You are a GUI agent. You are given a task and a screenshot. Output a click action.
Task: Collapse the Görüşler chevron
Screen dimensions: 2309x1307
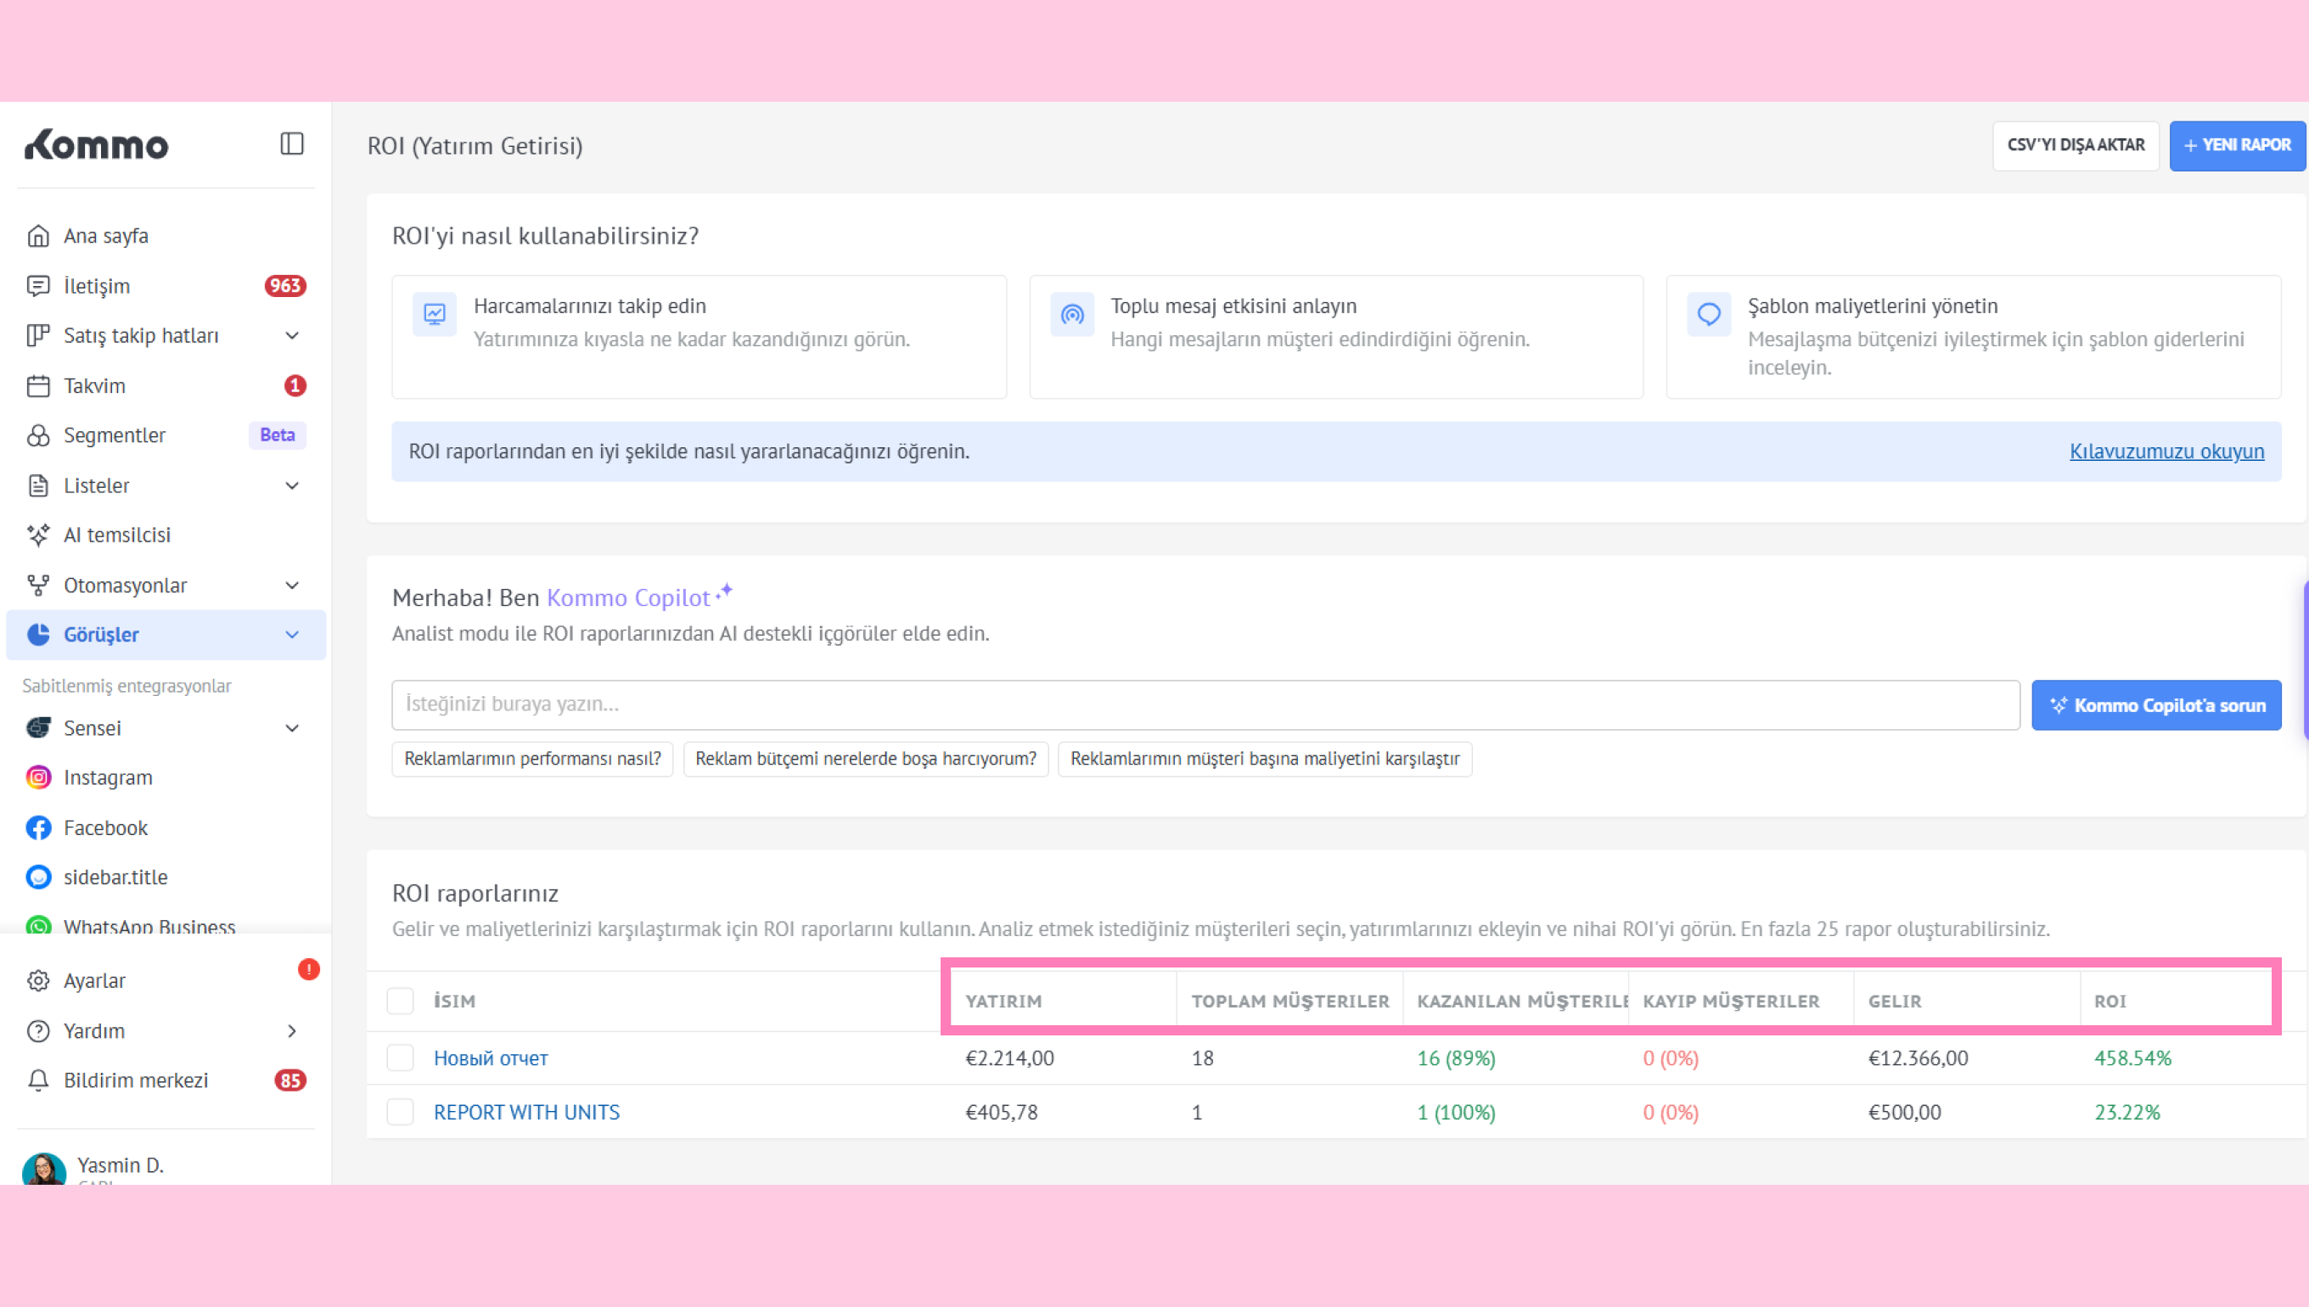tap(292, 635)
